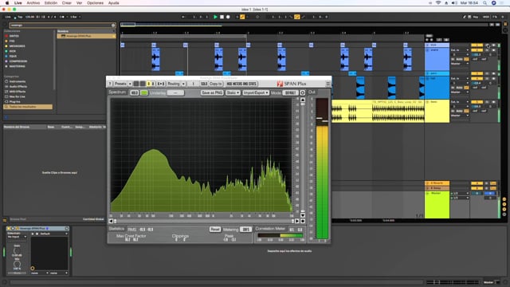510x287 pixels.
Task: Open the Ayuda menu
Action: tap(113, 3)
